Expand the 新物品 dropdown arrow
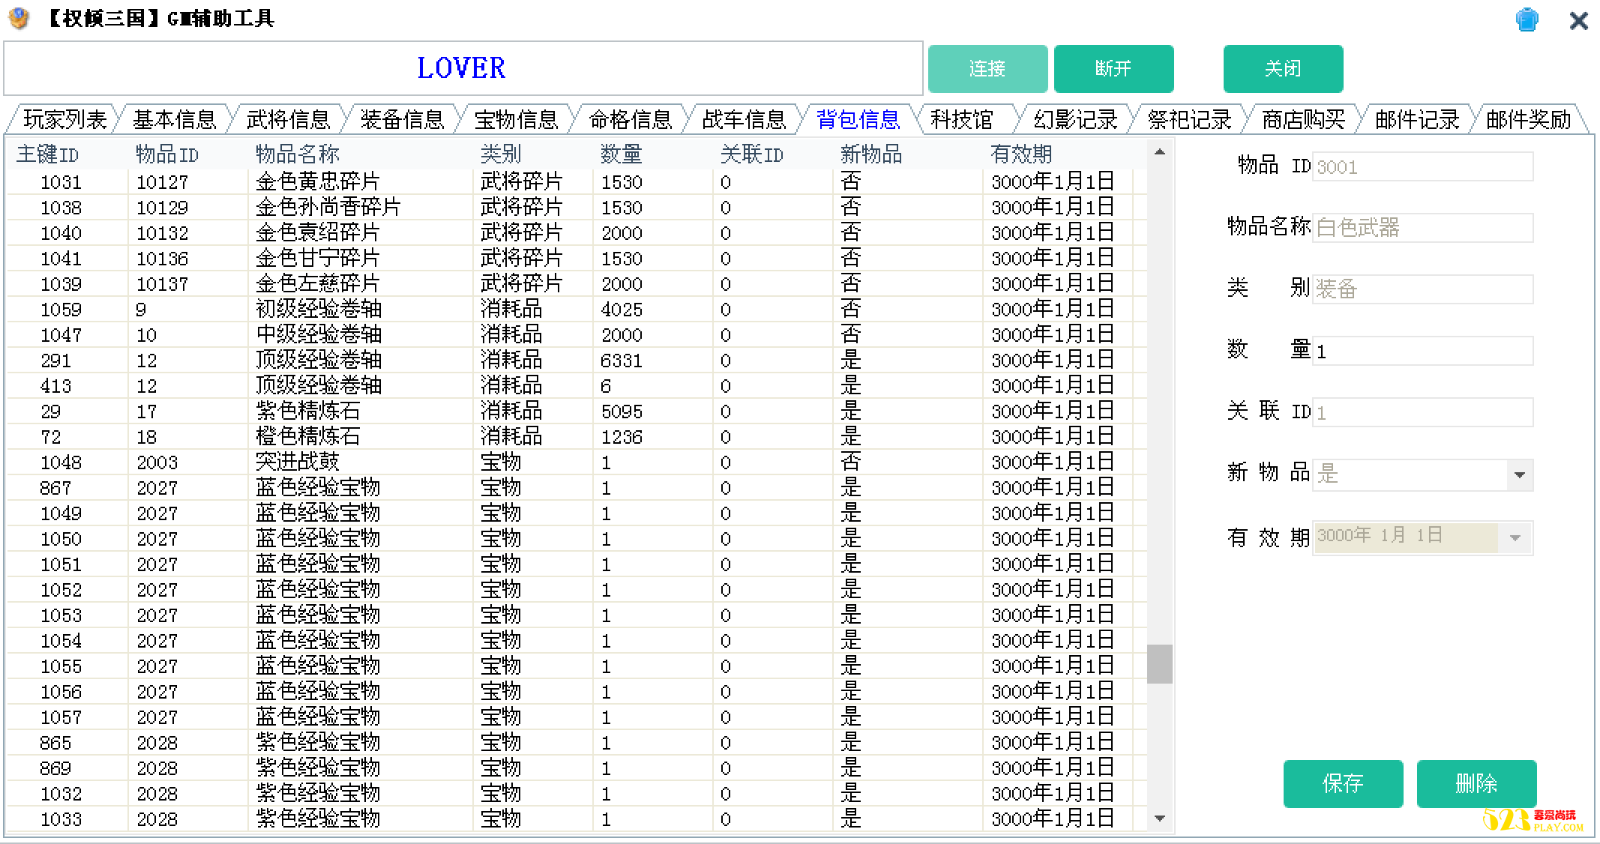The image size is (1600, 844). click(x=1520, y=475)
